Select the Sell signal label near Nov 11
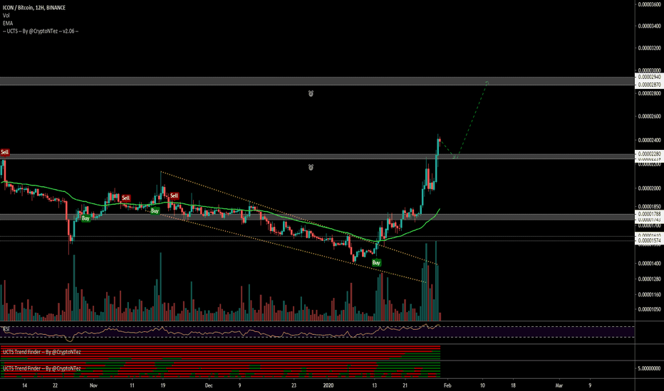The image size is (664, 391). point(126,198)
